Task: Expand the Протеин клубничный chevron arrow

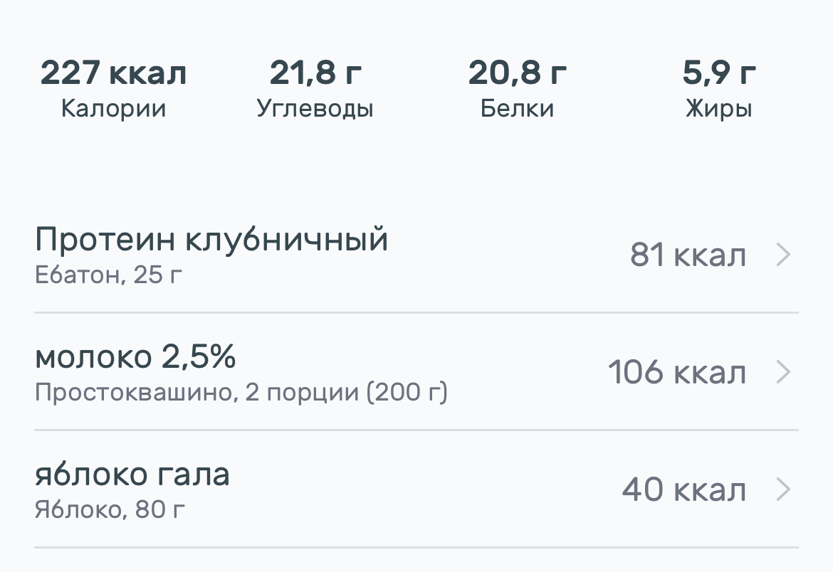Action: coord(782,255)
